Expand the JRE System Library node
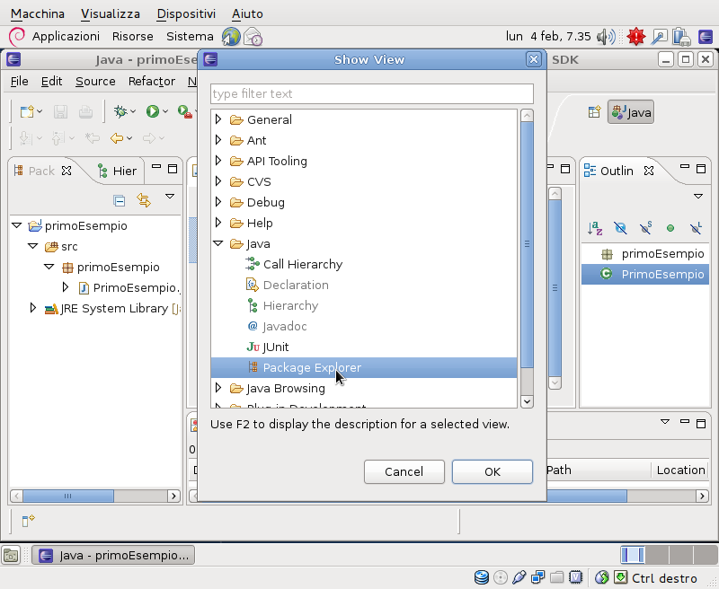The height and width of the screenshot is (589, 719). 33,308
